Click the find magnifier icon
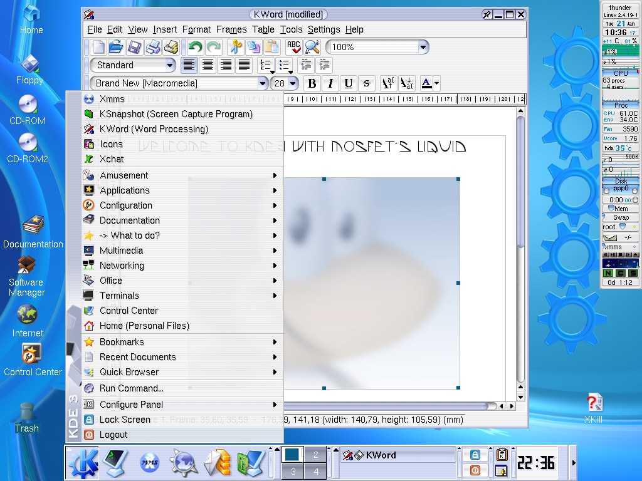 [312, 47]
